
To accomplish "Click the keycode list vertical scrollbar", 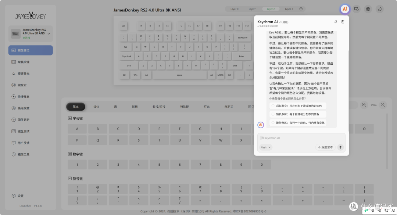I will pos(387,141).
